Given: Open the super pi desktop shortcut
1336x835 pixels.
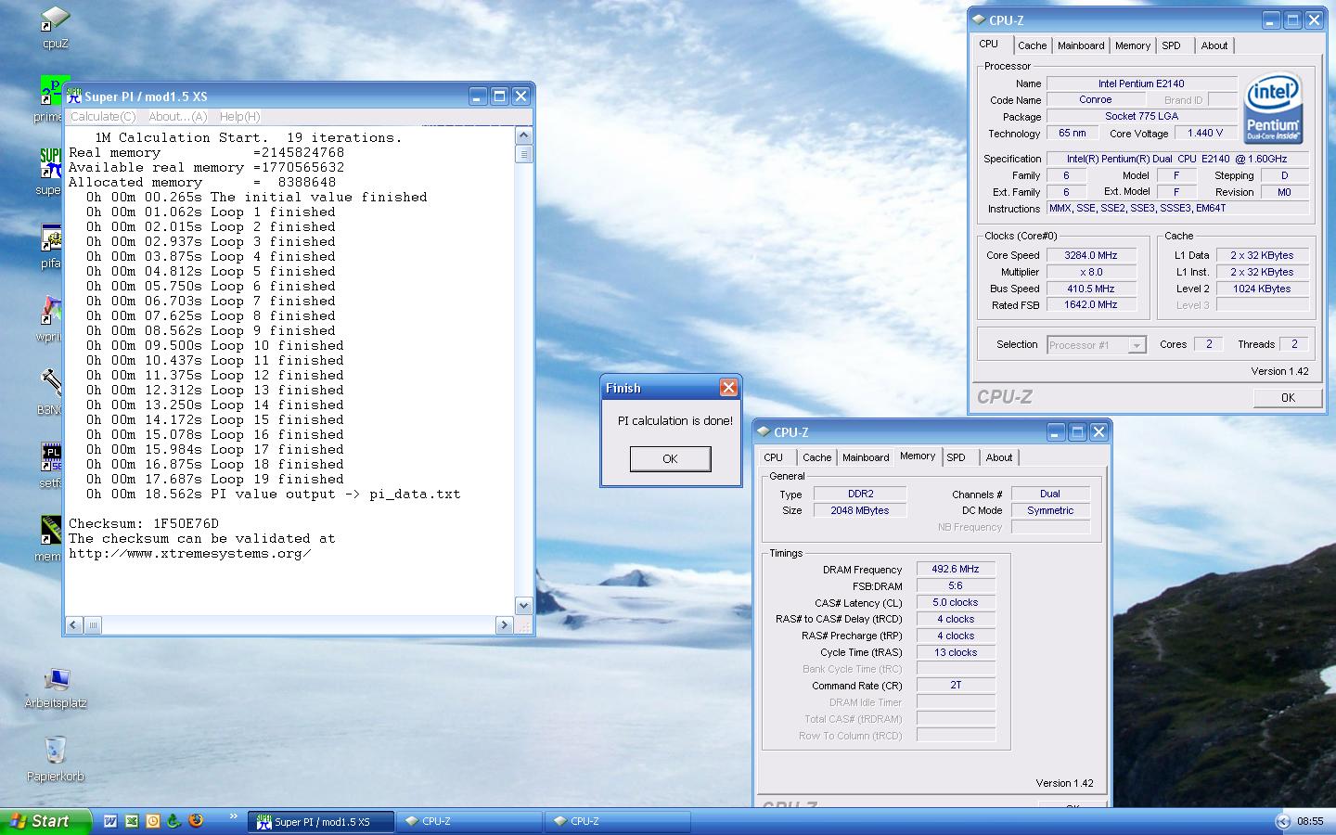Looking at the screenshot, I should coord(51,163).
